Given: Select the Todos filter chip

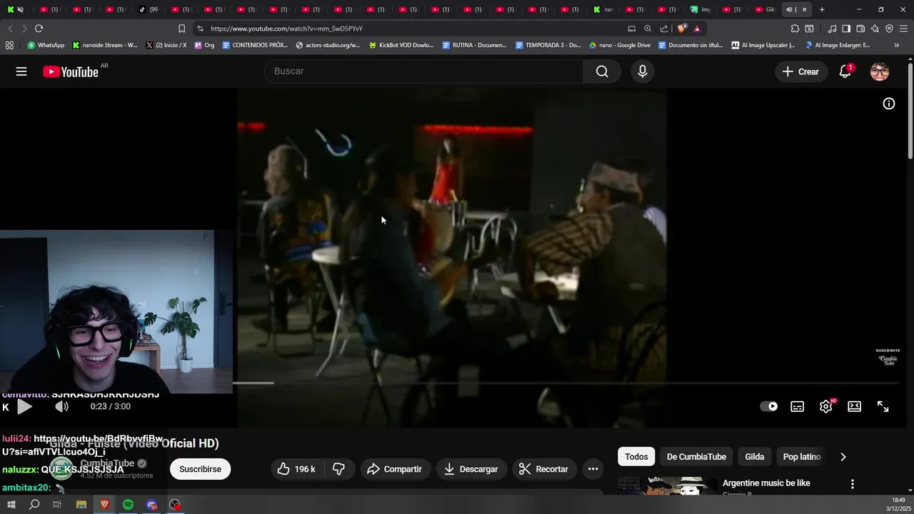Looking at the screenshot, I should click(x=636, y=457).
